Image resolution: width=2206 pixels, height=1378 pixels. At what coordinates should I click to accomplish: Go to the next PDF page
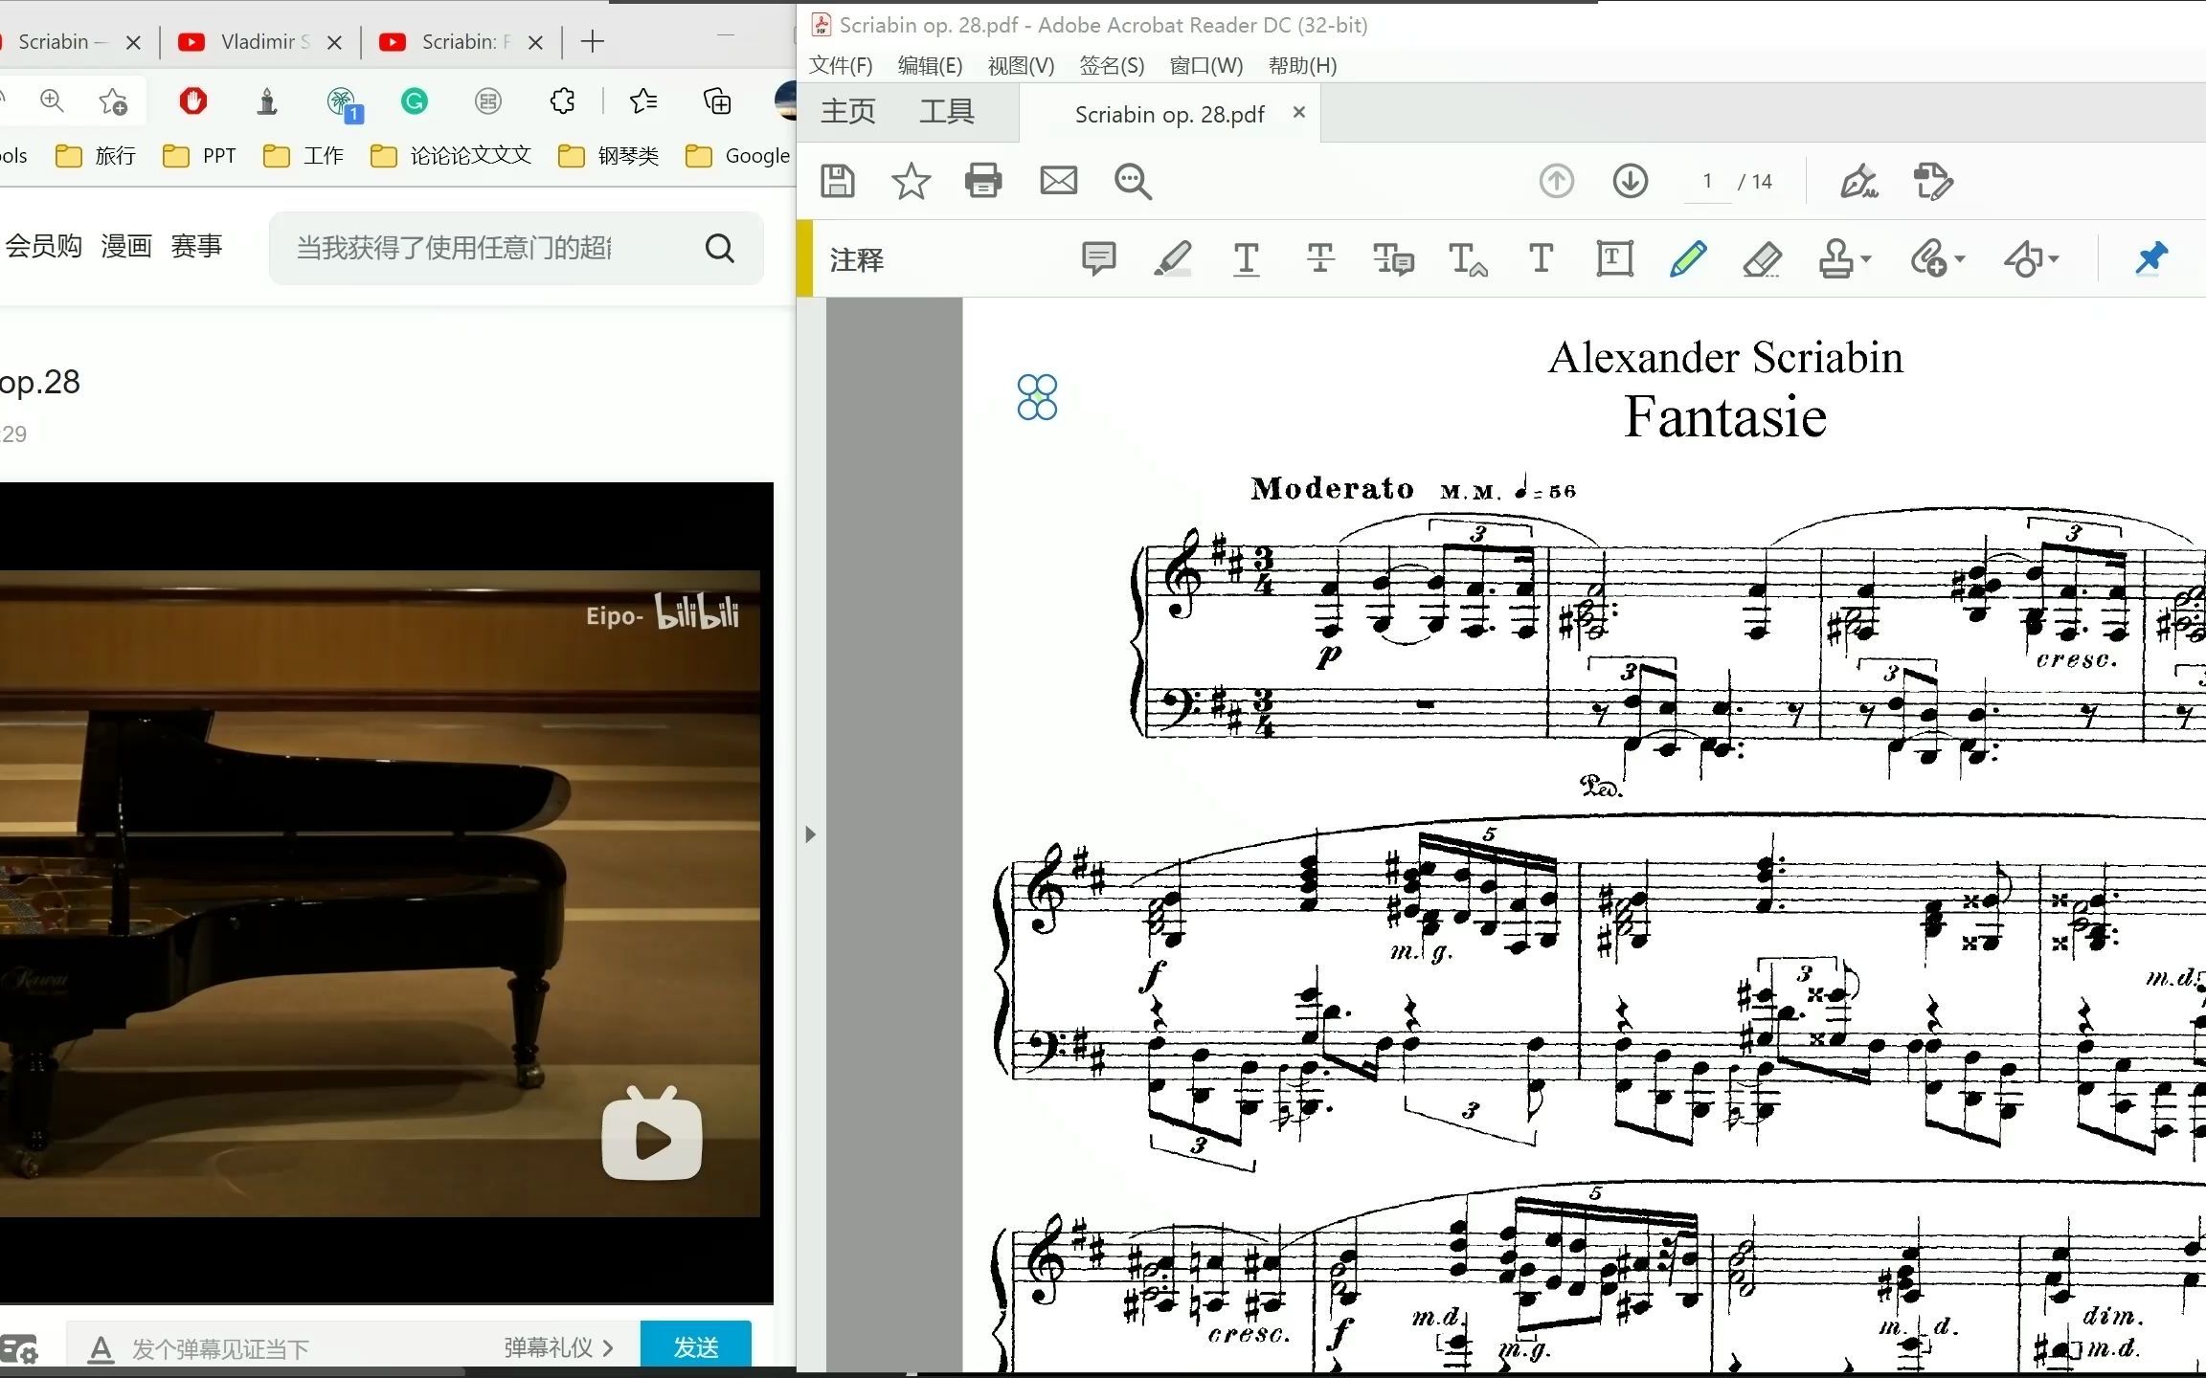(x=1631, y=181)
